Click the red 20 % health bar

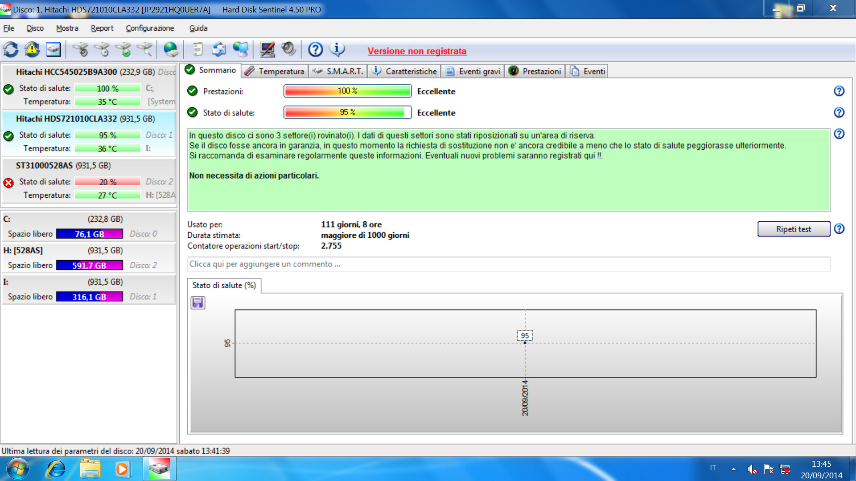click(107, 182)
